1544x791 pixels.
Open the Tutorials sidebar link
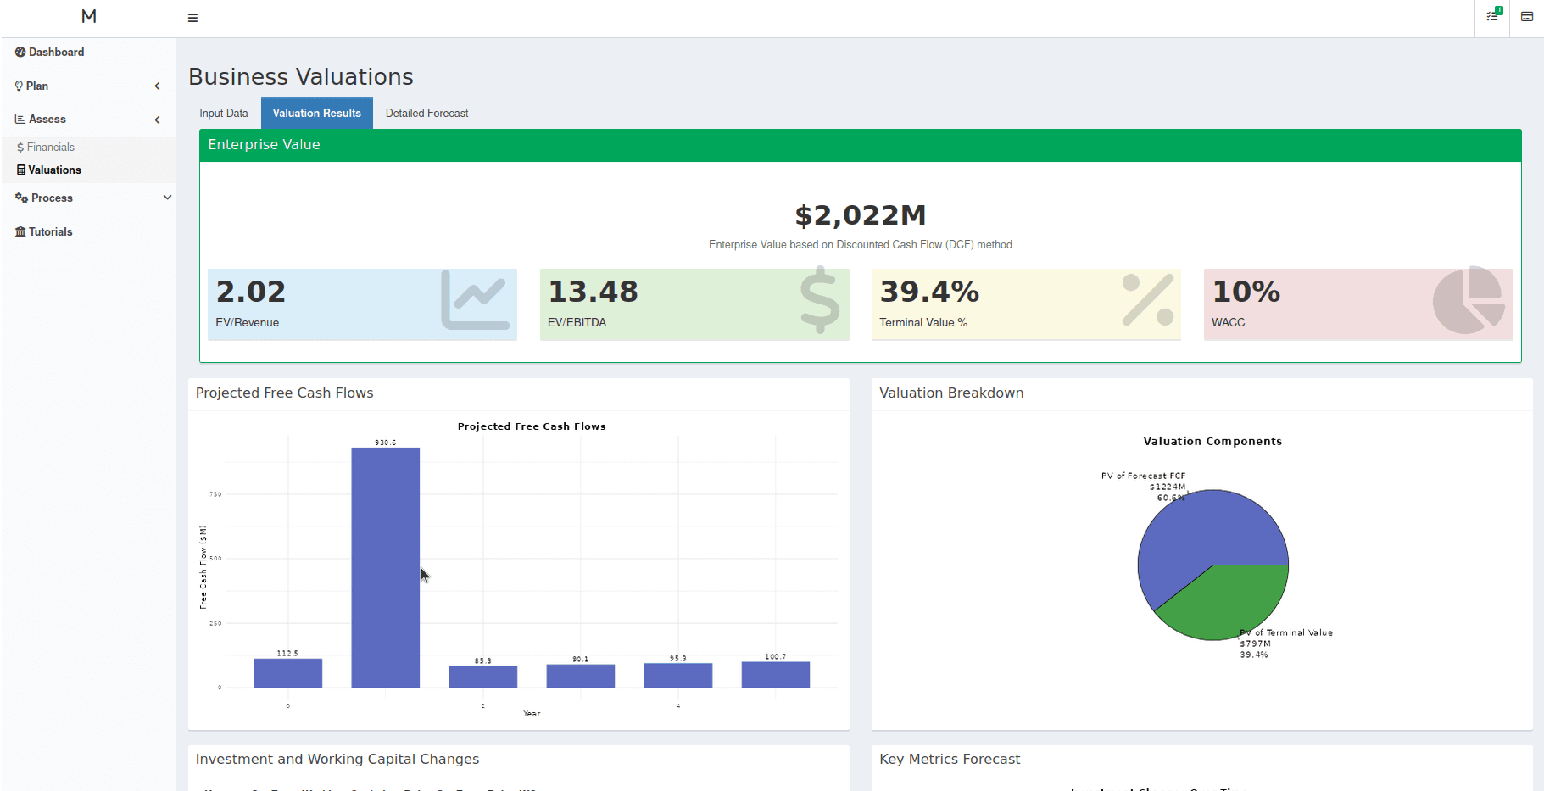click(x=50, y=232)
